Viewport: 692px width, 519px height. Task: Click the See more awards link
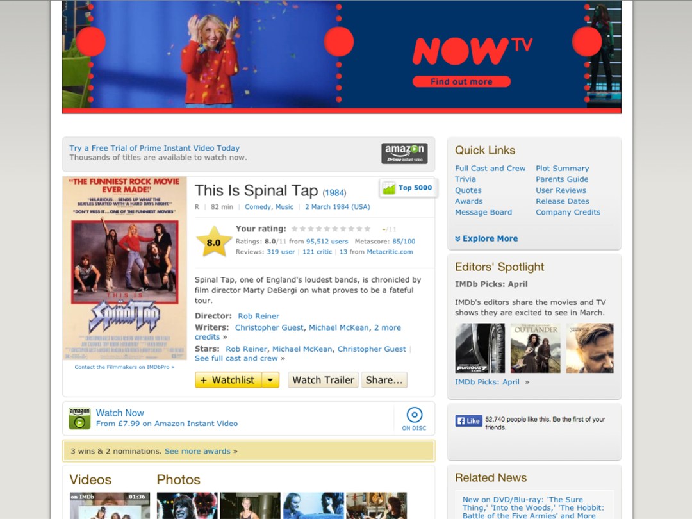[197, 452]
